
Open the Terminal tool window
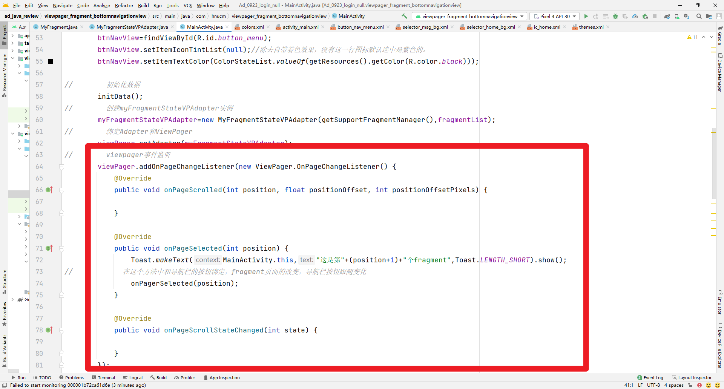(x=103, y=378)
